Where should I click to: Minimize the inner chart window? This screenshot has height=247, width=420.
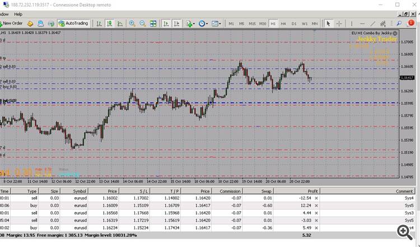point(400,14)
